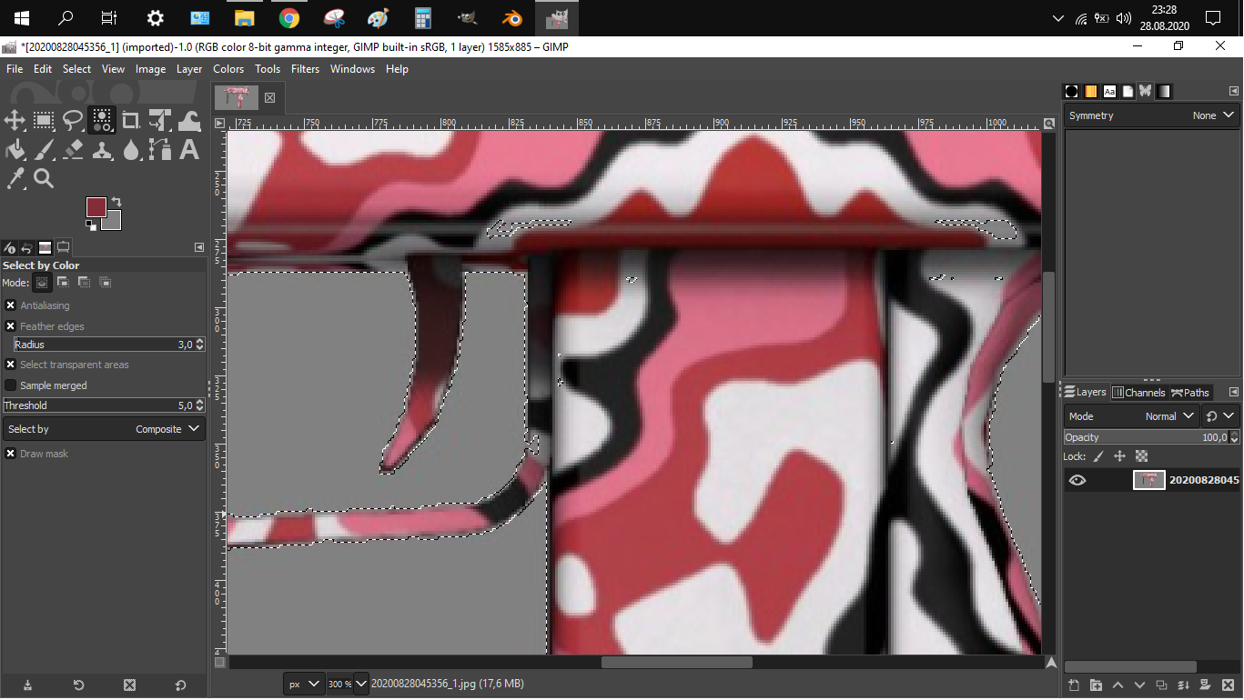This screenshot has height=700, width=1244.
Task: Select the Eraser tool
Action: pyautogui.click(x=73, y=149)
